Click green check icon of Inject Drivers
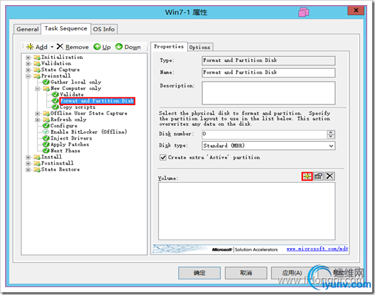Screen dimensions: 375x295 (46, 138)
